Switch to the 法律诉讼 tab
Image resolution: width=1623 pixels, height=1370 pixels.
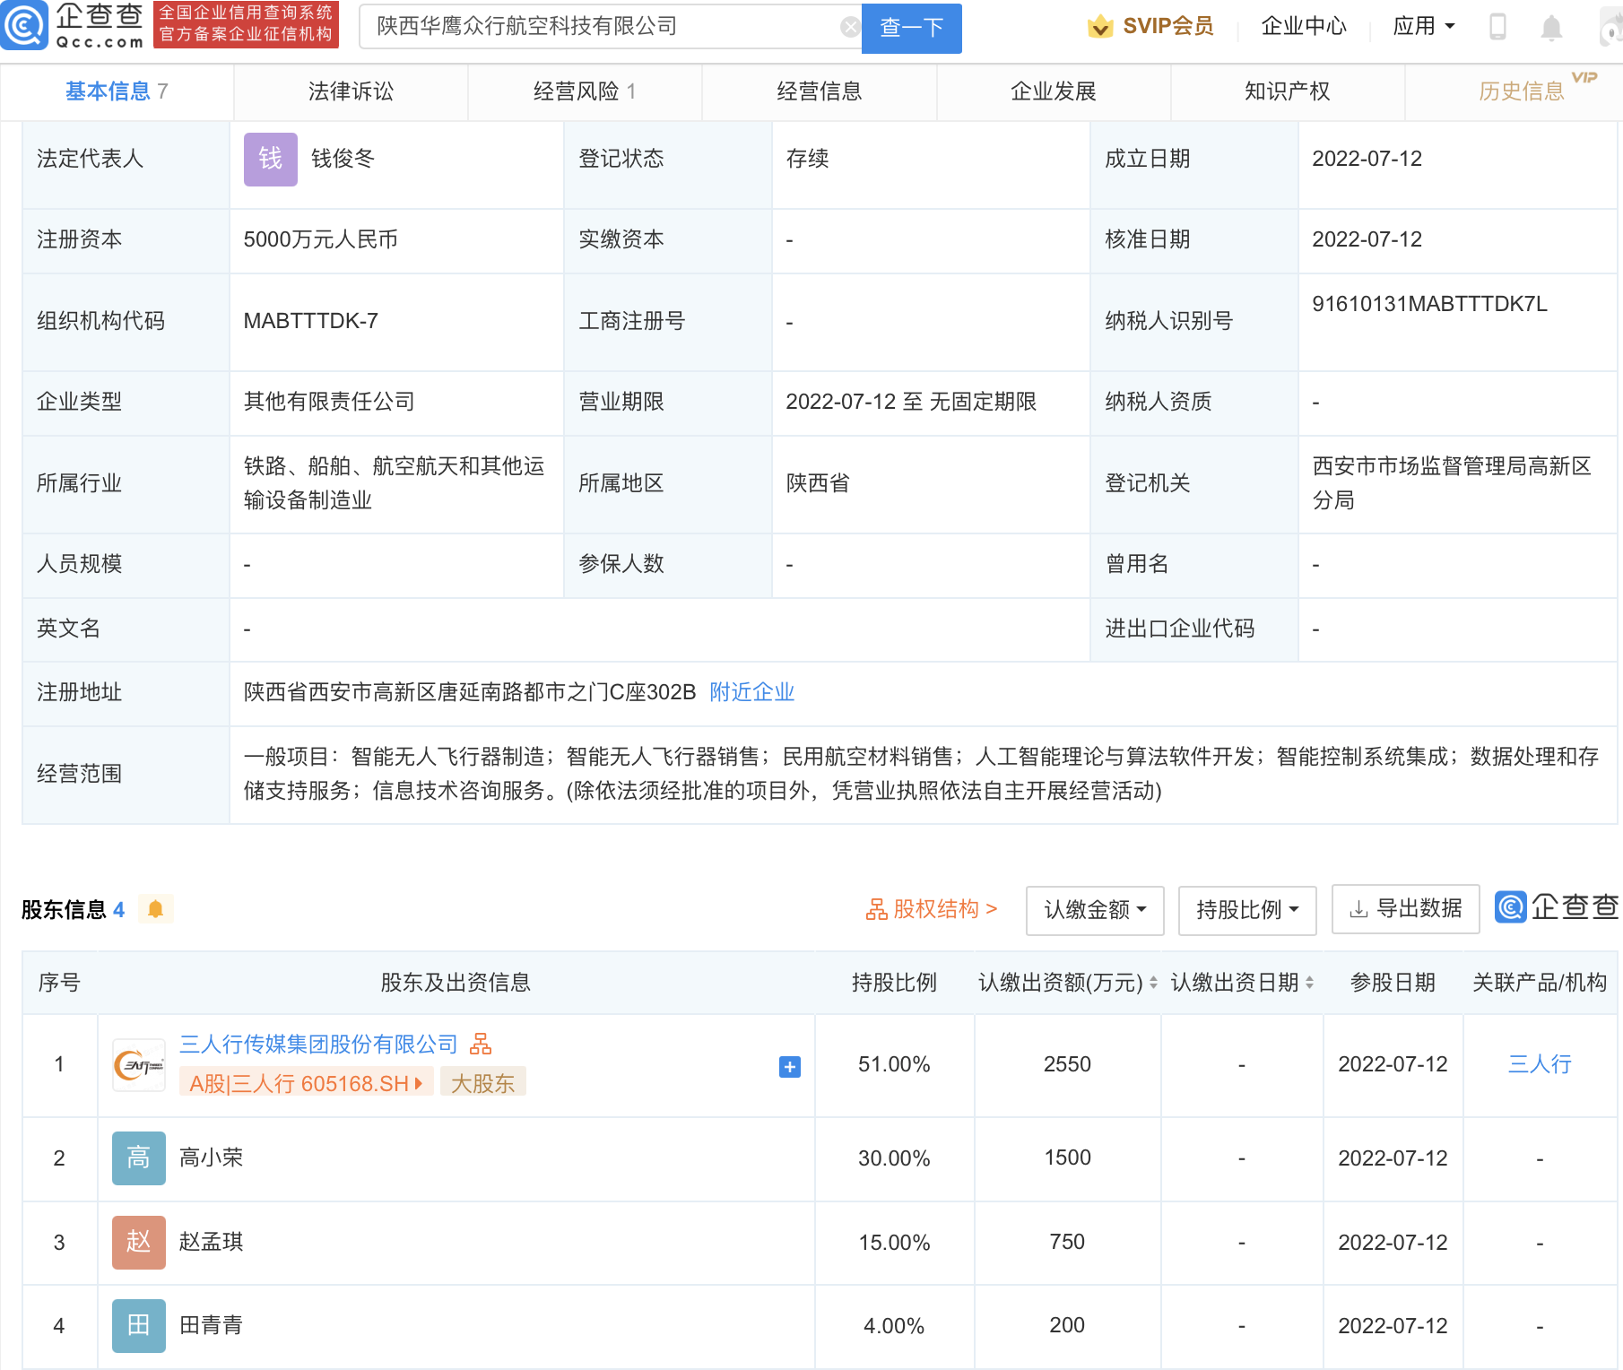(350, 91)
